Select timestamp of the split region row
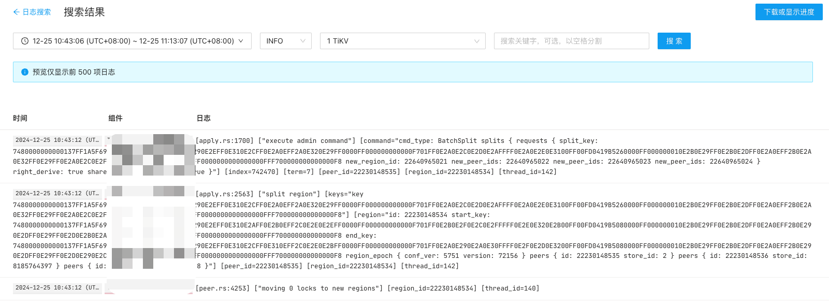This screenshot has height=304, width=829. [57, 193]
